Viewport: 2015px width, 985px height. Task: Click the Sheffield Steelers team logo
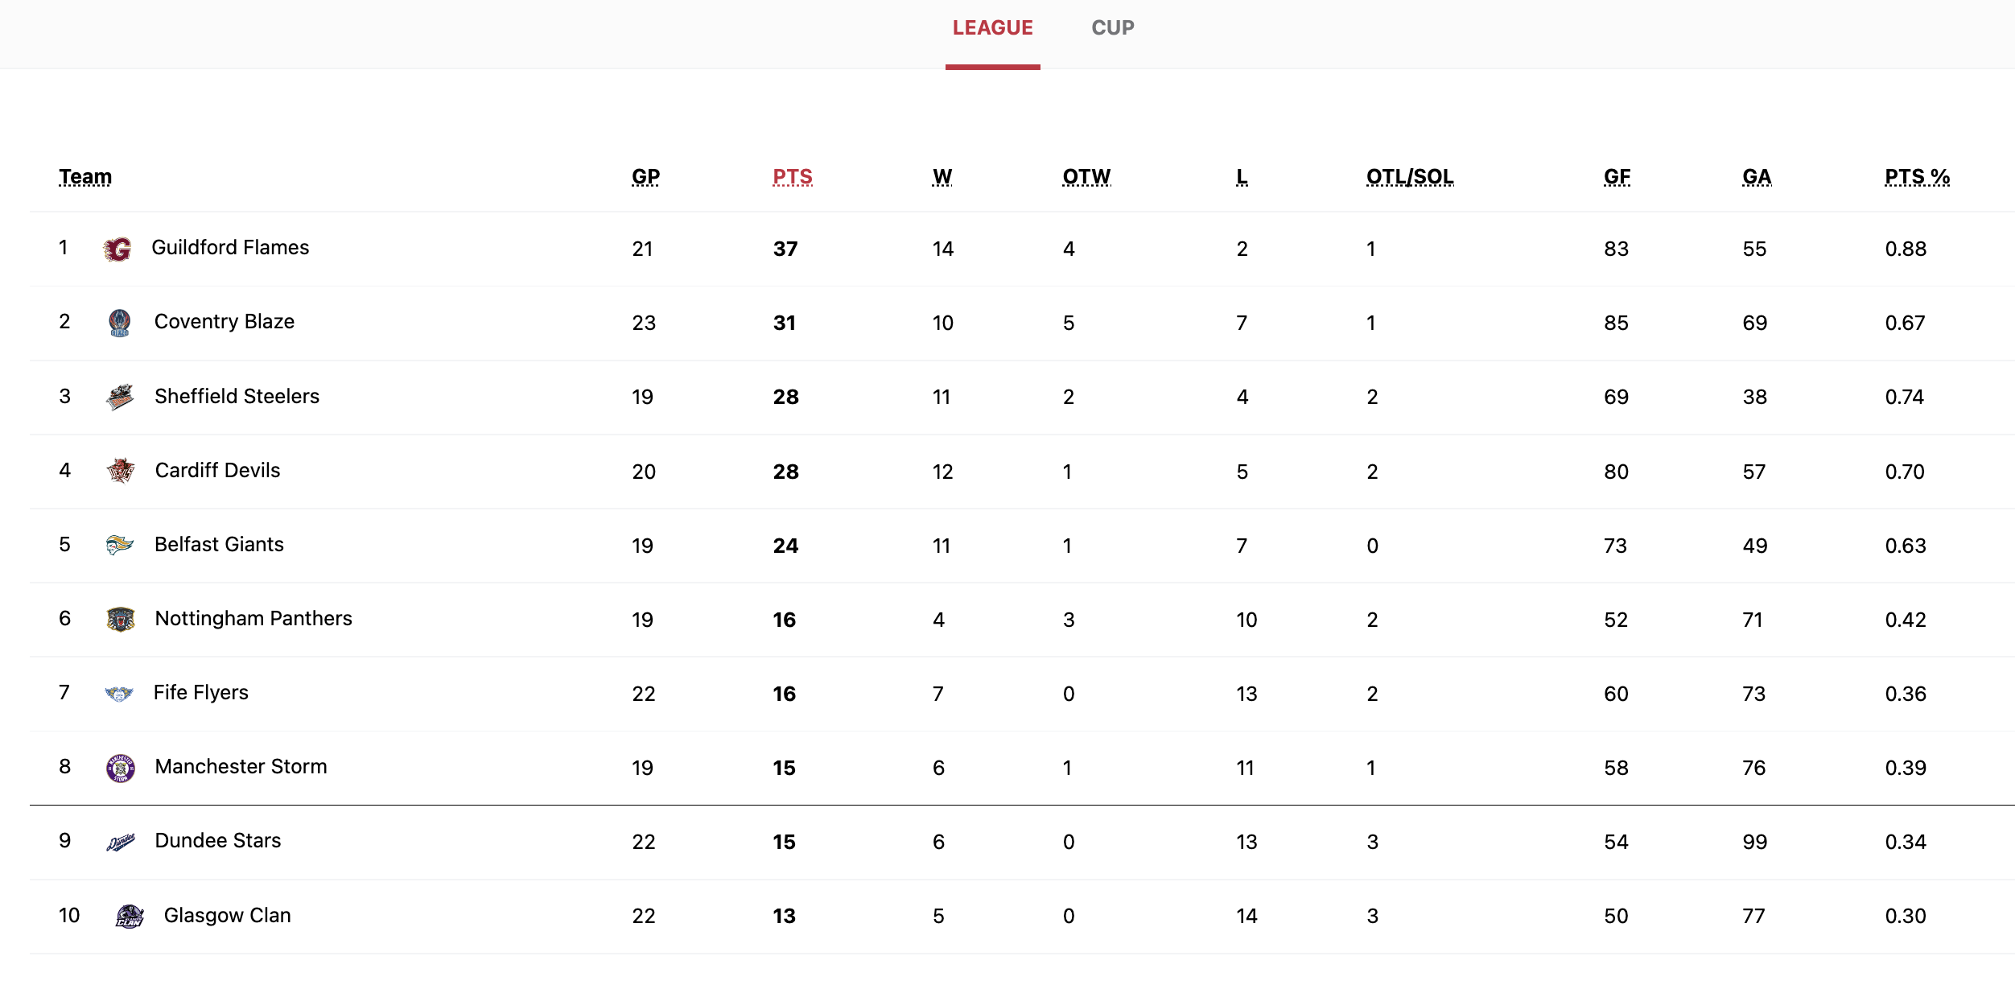120,397
